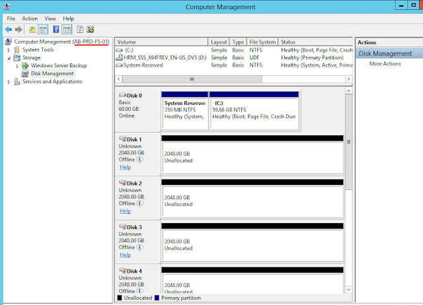
Task: Select Windows Server Backup in the tree
Action: coord(59,65)
